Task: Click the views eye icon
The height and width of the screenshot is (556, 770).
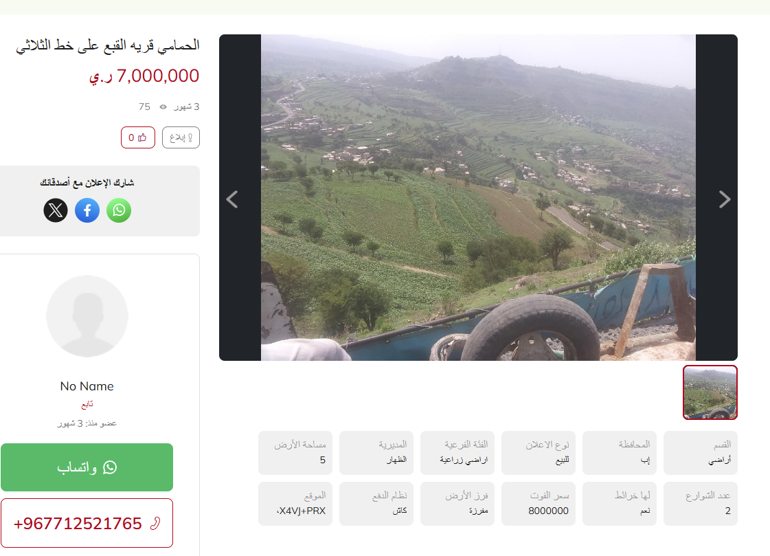Action: pos(163,107)
